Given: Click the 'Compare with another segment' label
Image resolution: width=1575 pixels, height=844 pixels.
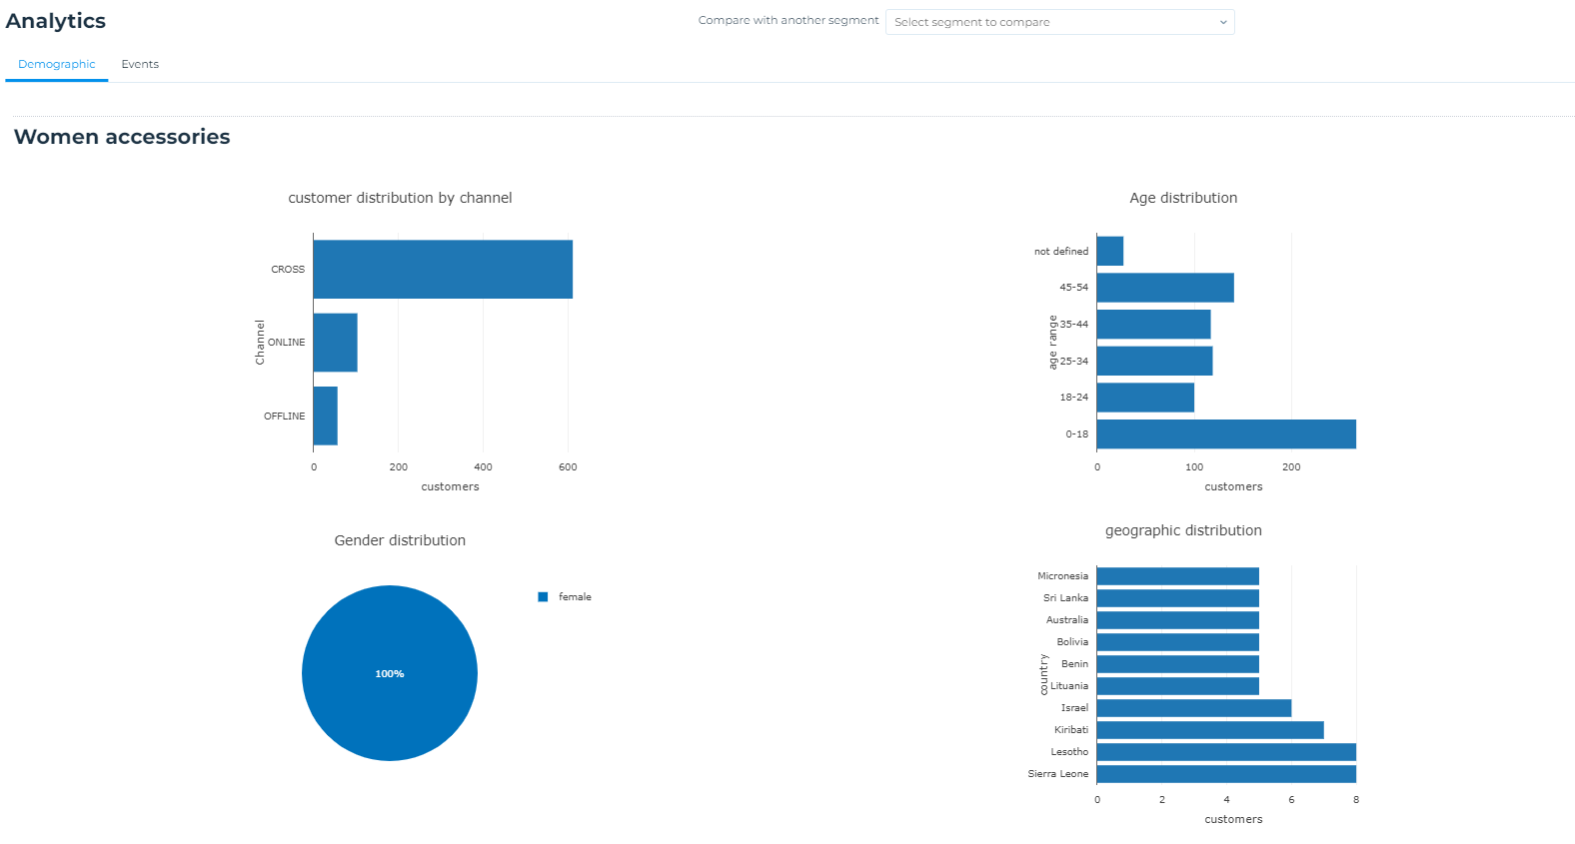Looking at the screenshot, I should [788, 20].
